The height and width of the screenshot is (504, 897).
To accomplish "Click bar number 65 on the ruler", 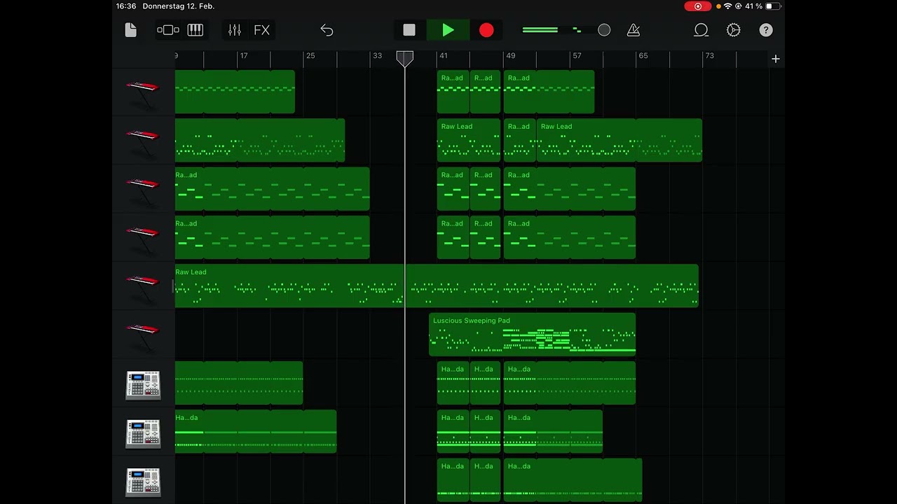I will tap(643, 56).
